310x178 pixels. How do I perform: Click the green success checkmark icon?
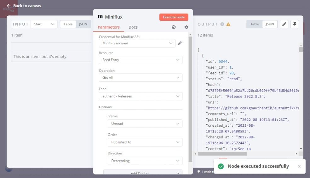[x=221, y=166]
